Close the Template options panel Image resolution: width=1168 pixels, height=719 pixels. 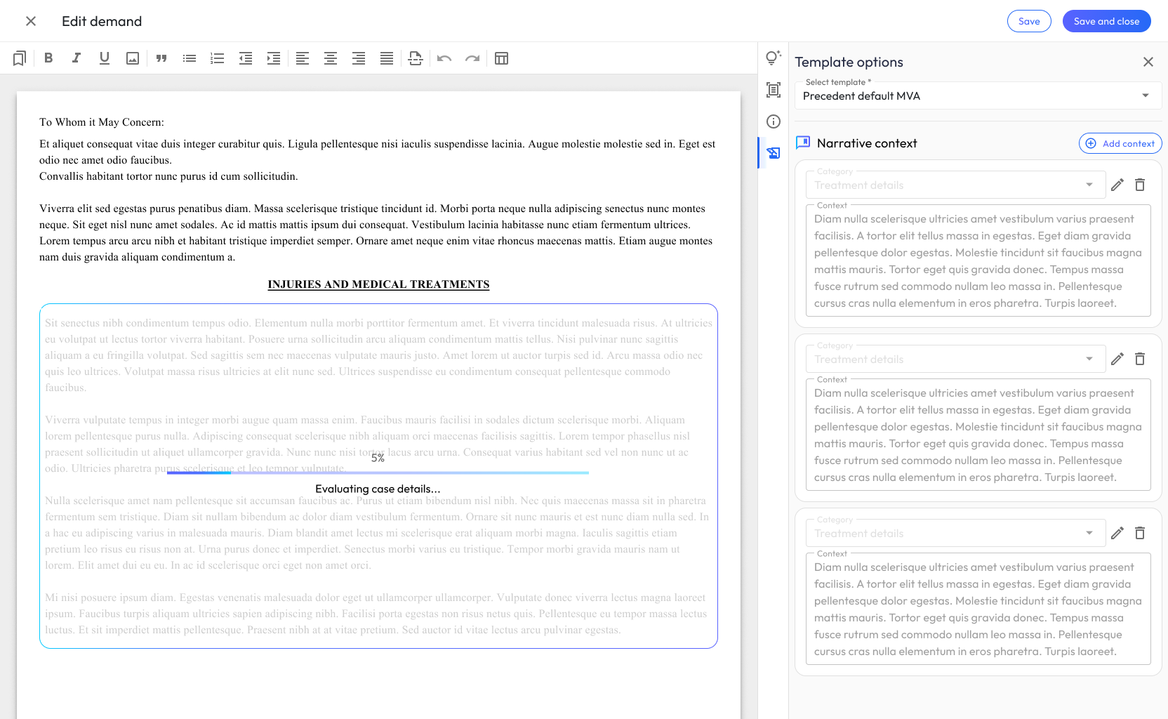click(1148, 62)
